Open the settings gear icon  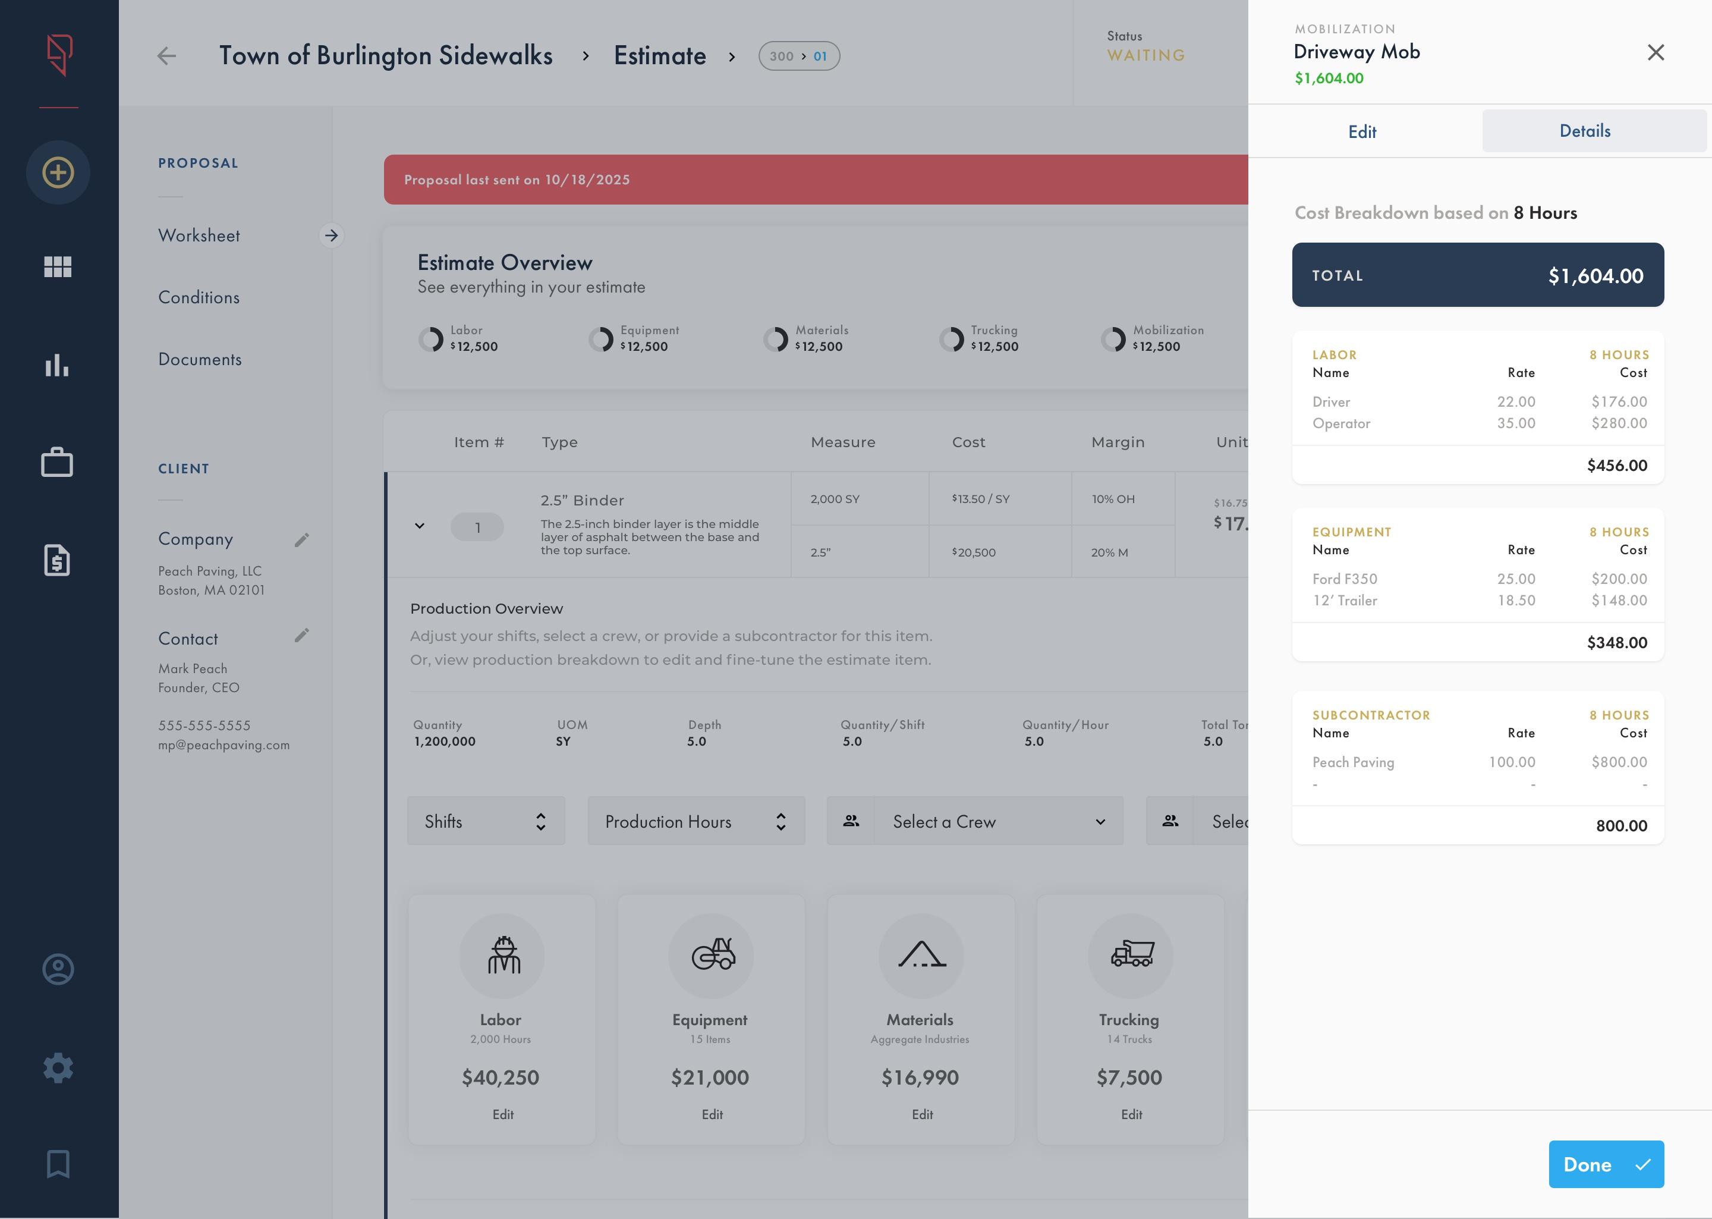point(58,1067)
